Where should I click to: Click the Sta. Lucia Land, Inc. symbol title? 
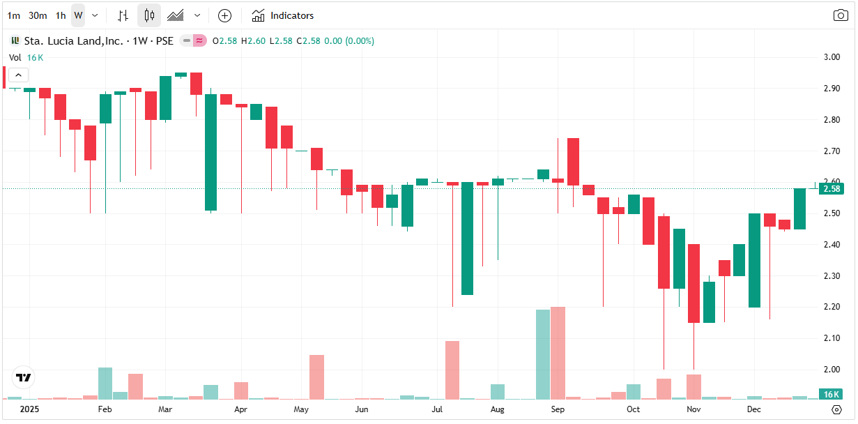73,41
